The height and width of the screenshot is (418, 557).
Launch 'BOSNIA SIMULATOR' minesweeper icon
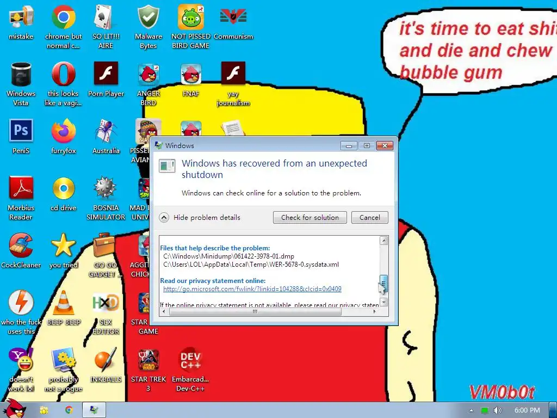106,198
